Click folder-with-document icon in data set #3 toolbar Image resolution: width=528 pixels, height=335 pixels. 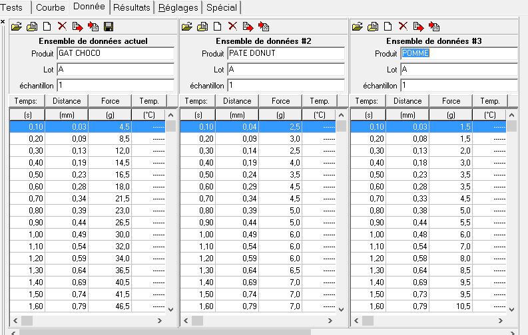[373, 27]
